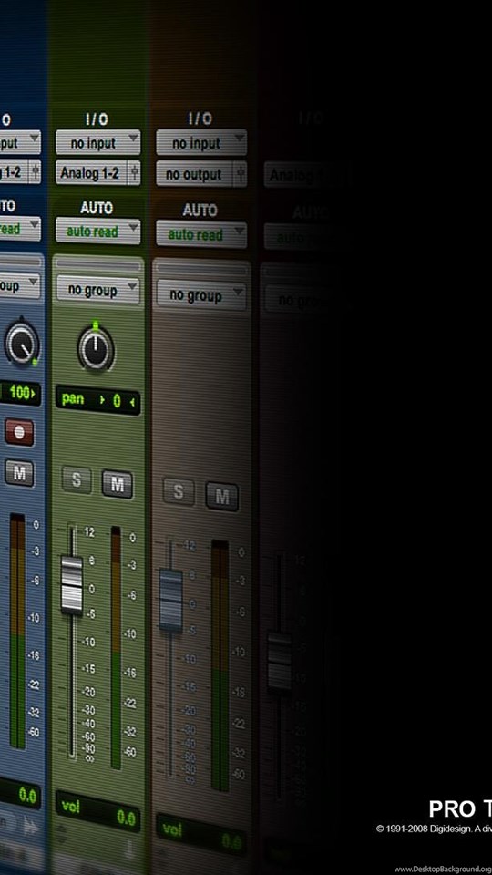Mute the green track with M

(118, 484)
